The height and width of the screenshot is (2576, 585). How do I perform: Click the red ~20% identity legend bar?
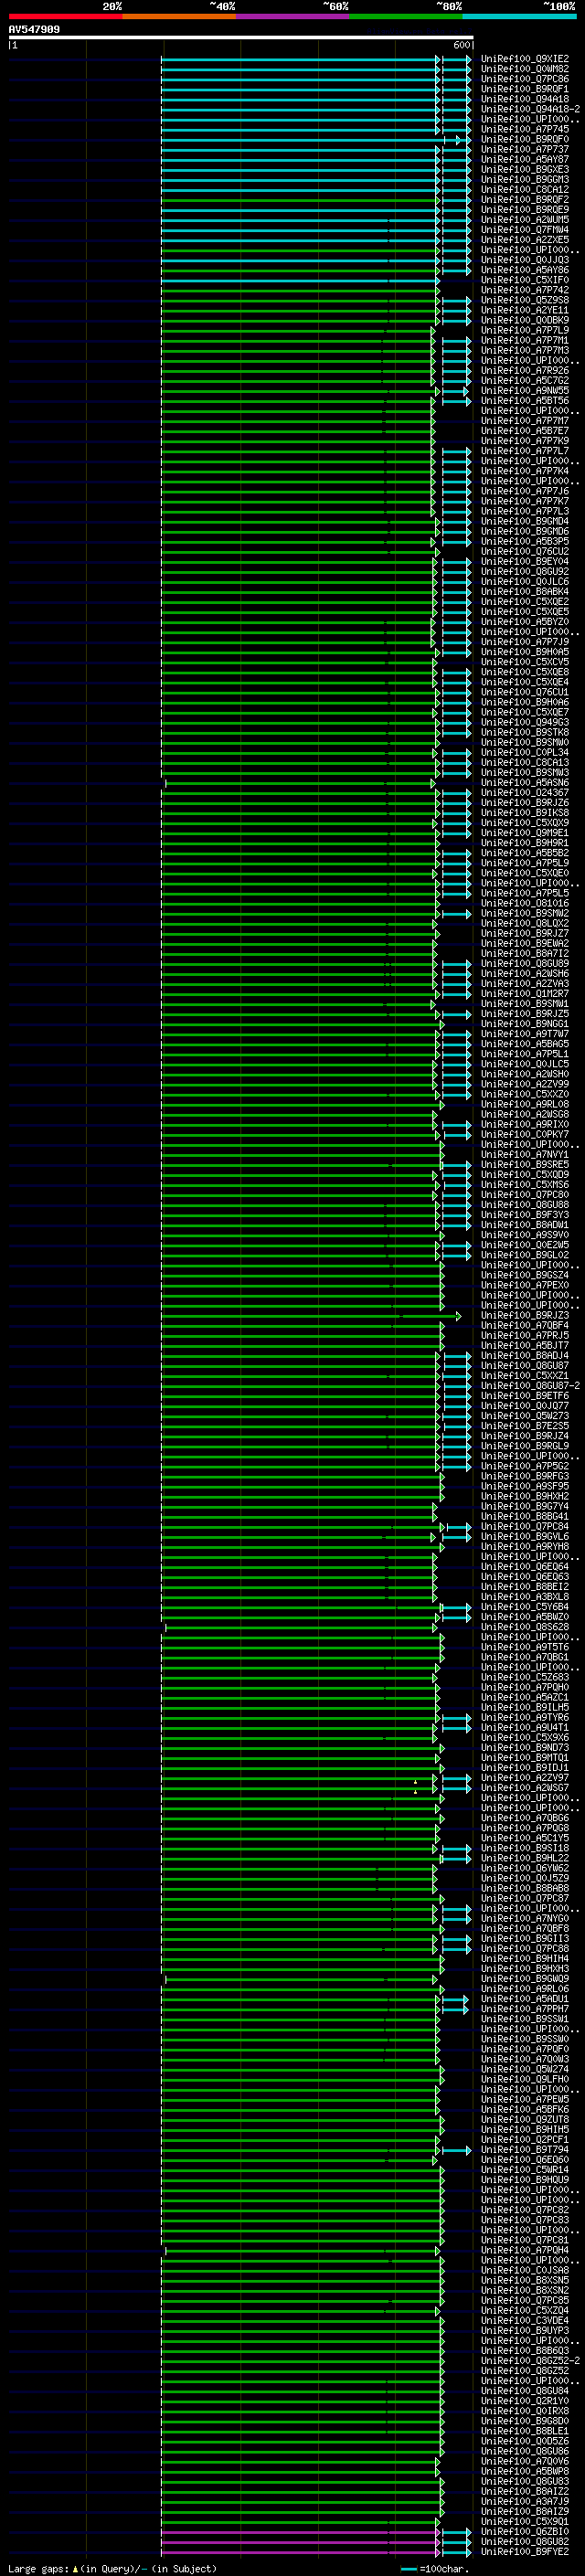[x=65, y=17]
